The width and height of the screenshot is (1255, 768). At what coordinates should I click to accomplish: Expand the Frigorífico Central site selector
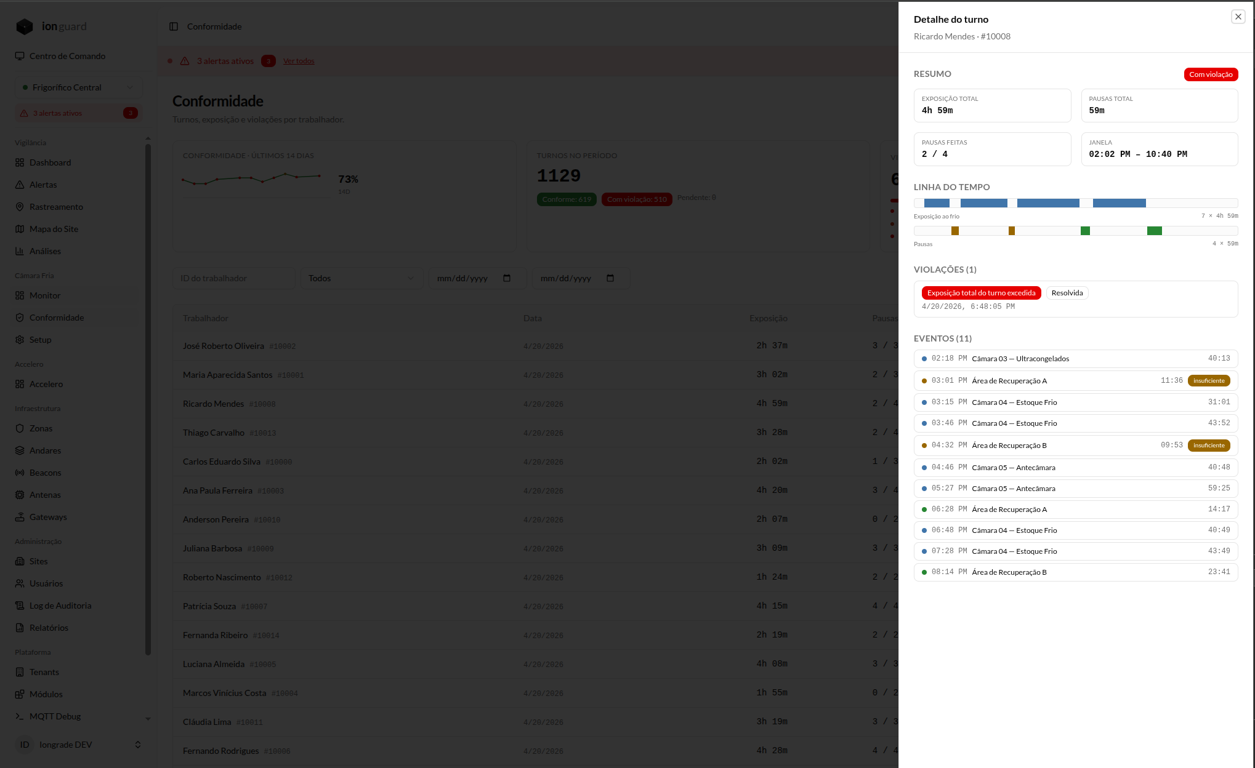point(78,87)
